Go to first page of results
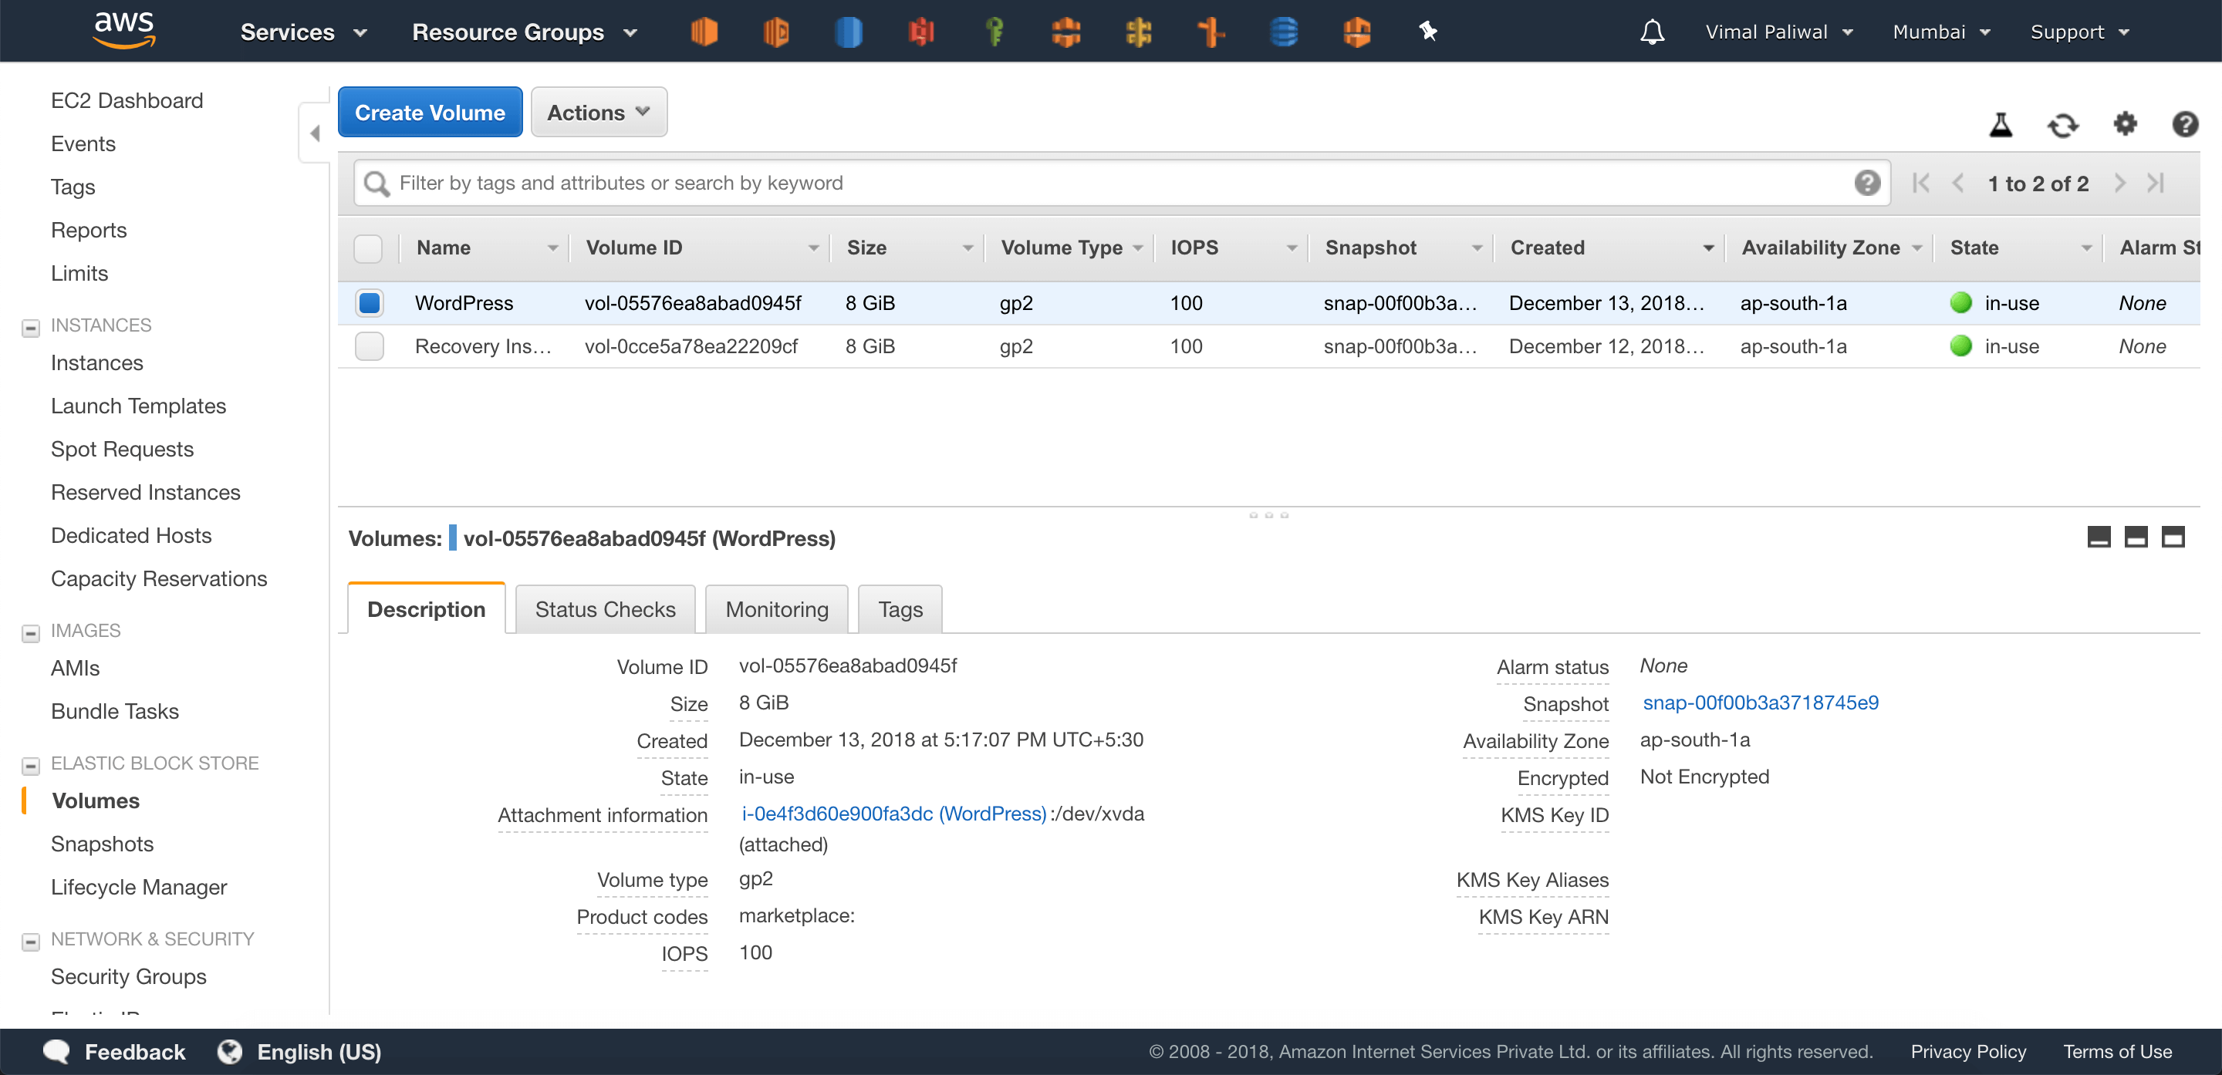This screenshot has width=2222, height=1075. pyautogui.click(x=1921, y=183)
